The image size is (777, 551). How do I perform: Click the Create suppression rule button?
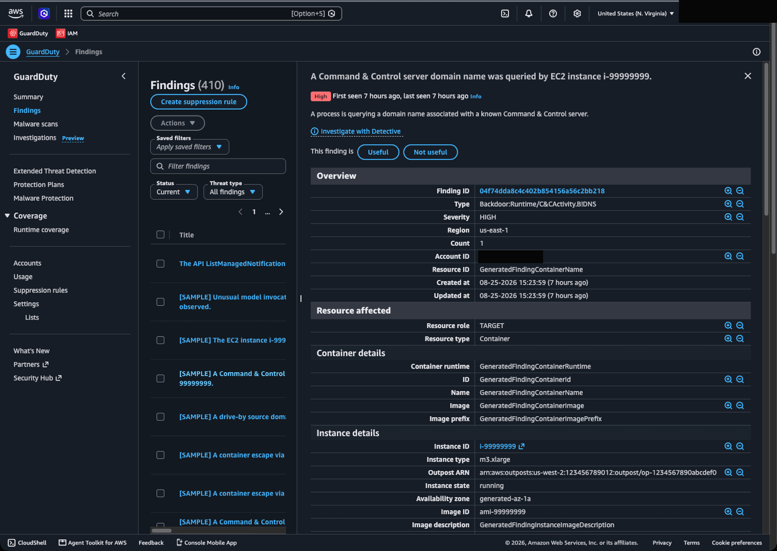[199, 102]
